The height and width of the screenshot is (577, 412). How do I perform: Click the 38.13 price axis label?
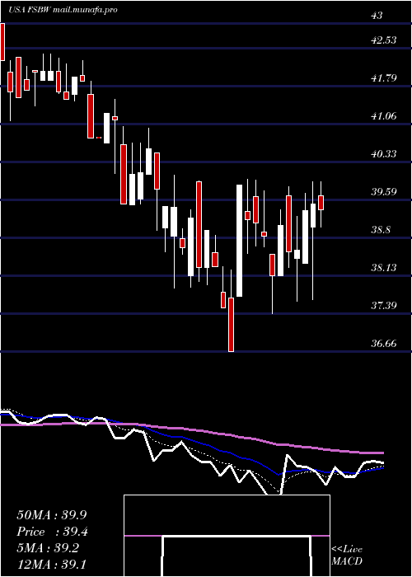(384, 268)
